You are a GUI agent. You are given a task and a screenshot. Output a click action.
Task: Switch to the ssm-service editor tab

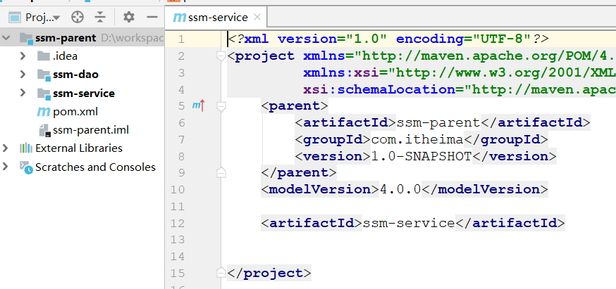pos(215,17)
